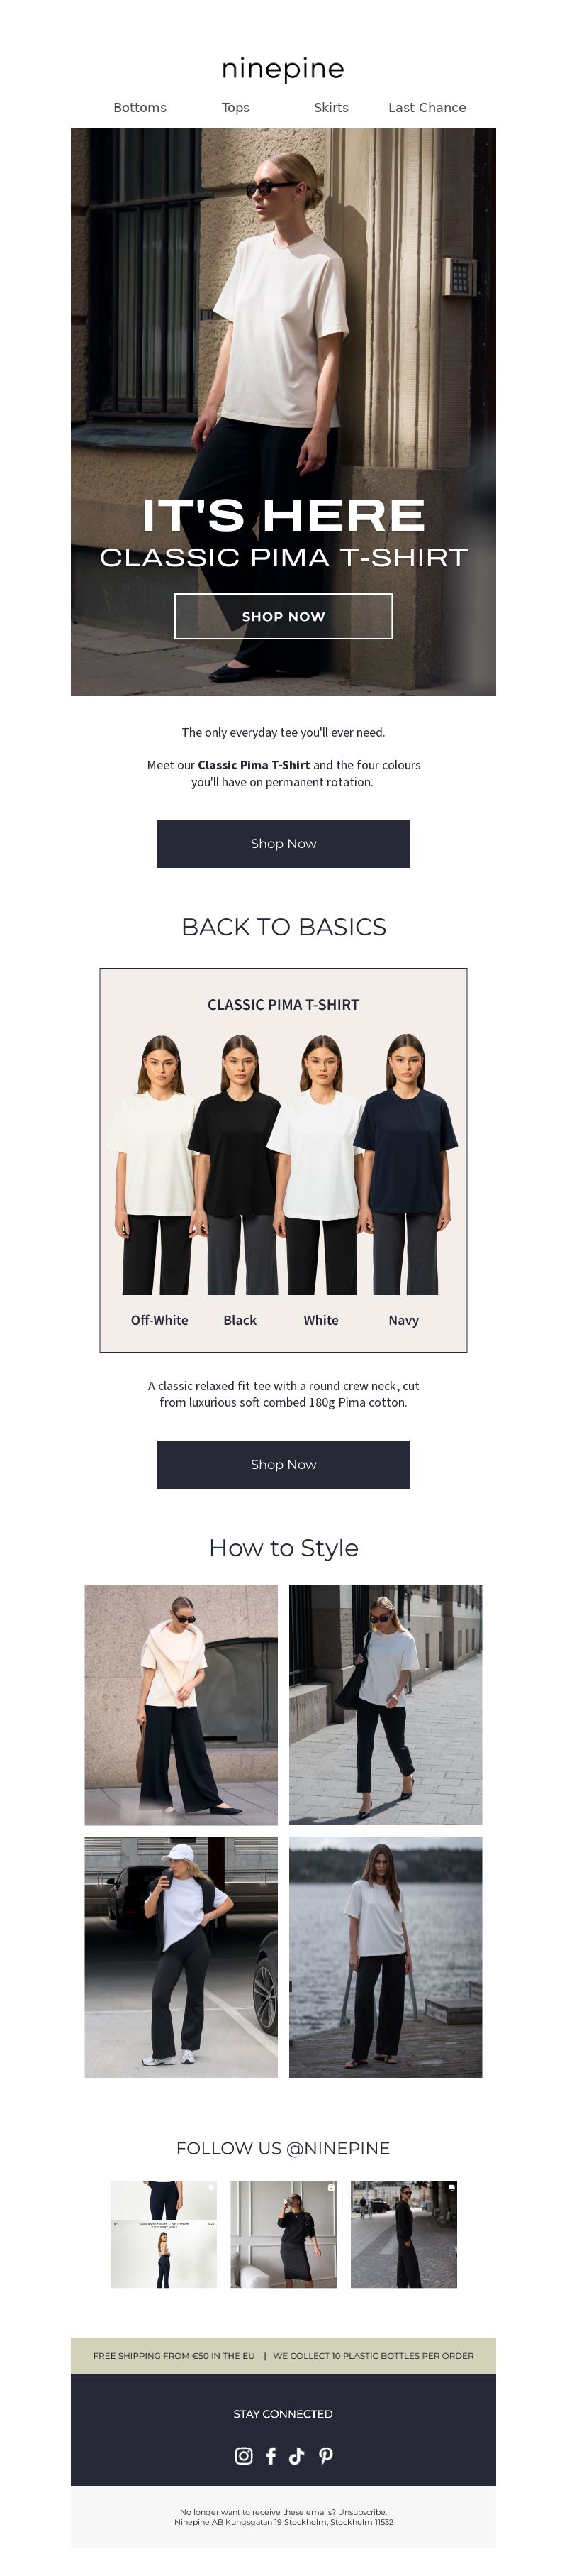The height and width of the screenshot is (2576, 567).
Task: Open the Instagram icon in the footer
Action: [244, 2455]
